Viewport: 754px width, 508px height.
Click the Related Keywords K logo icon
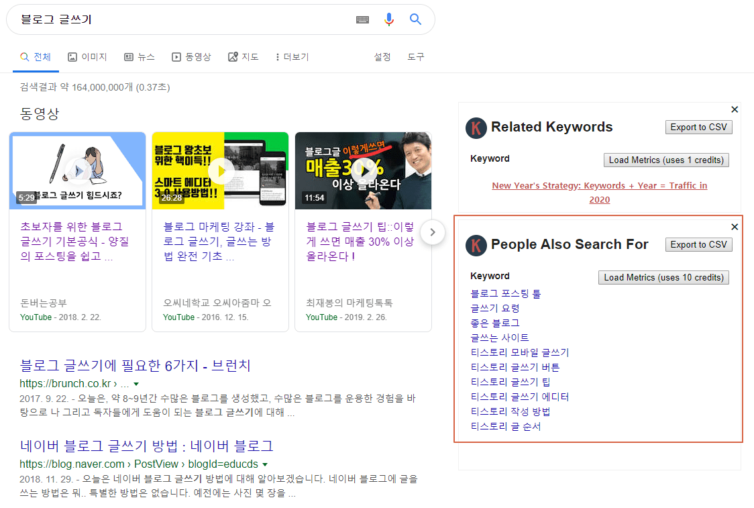(476, 128)
